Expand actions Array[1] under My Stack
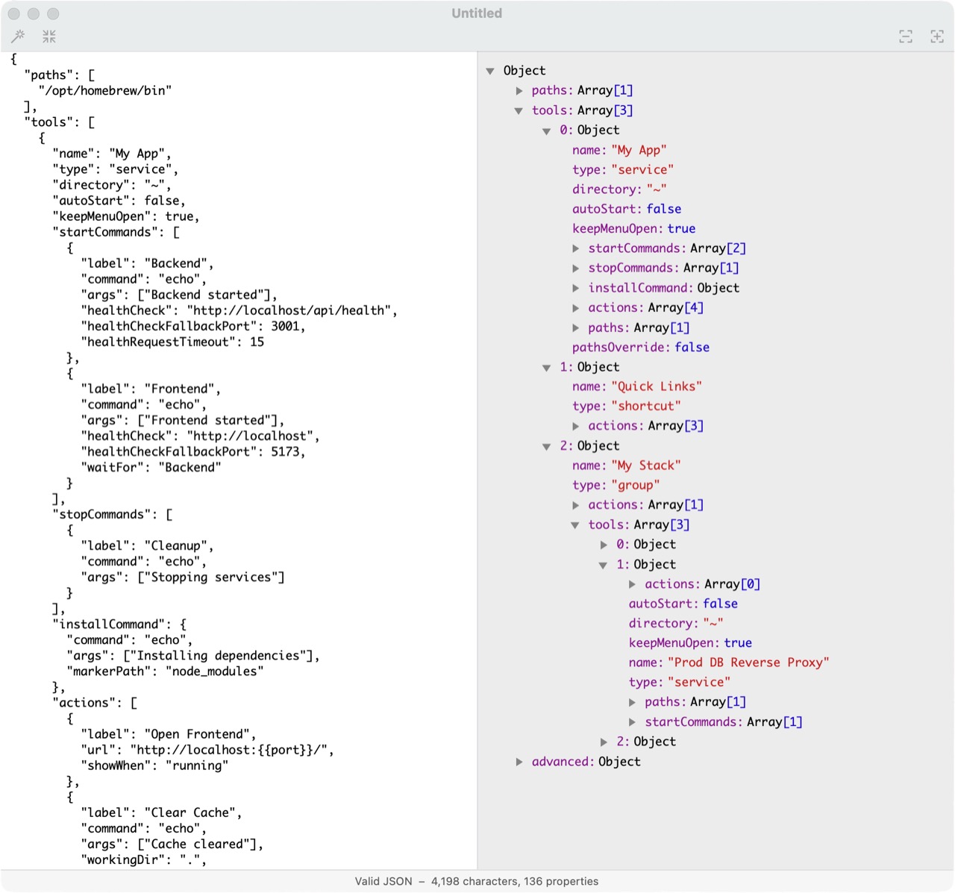The height and width of the screenshot is (893, 955). click(576, 505)
